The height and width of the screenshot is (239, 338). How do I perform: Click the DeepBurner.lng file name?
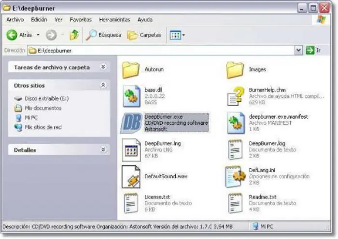pyautogui.click(x=163, y=143)
